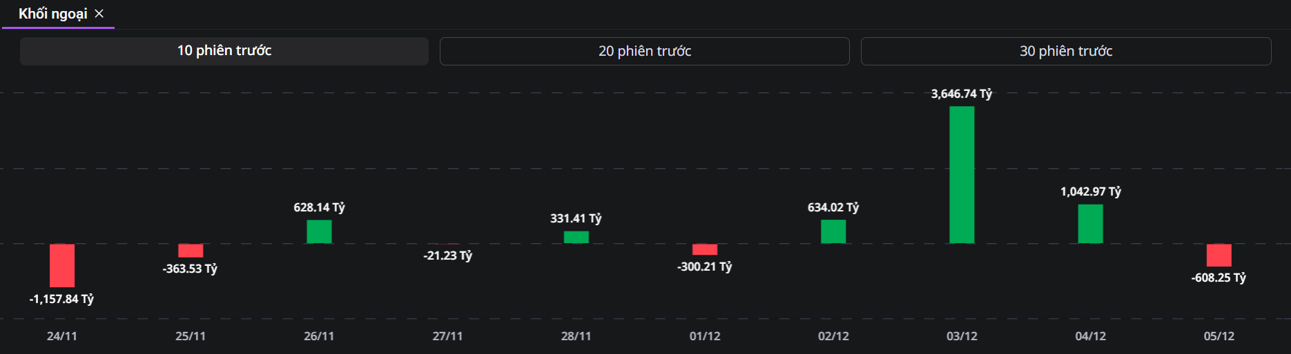Click the red bar for 05/12
The width and height of the screenshot is (1291, 354).
point(1219,255)
